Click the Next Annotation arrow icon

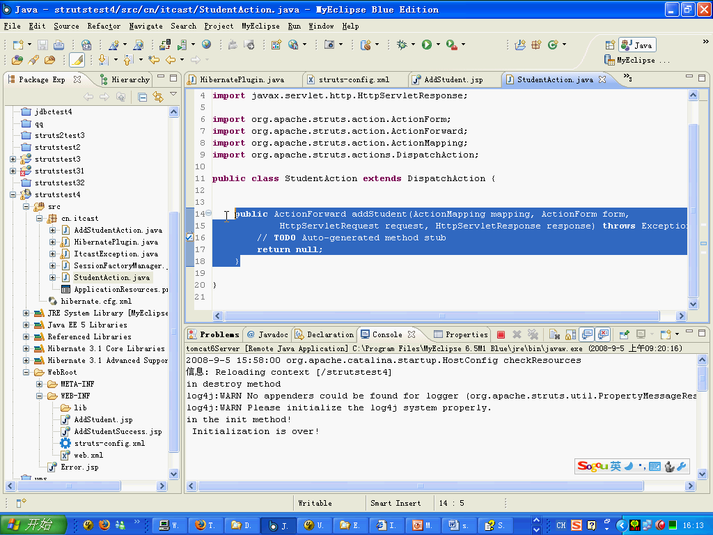point(103,60)
